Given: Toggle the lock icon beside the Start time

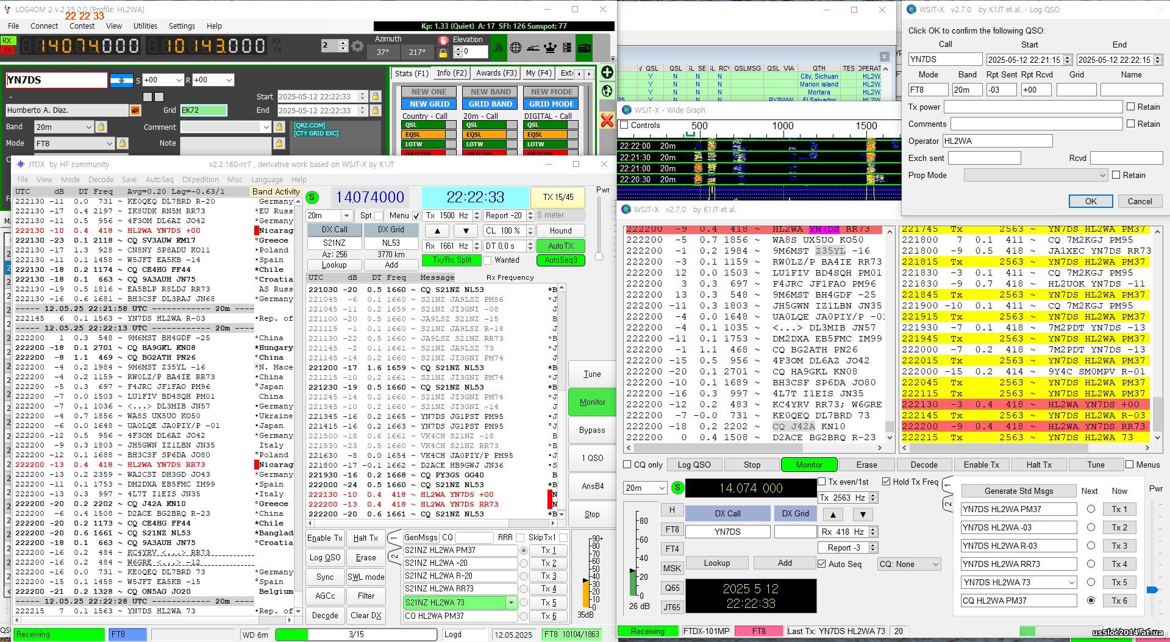Looking at the screenshot, I should tap(376, 96).
